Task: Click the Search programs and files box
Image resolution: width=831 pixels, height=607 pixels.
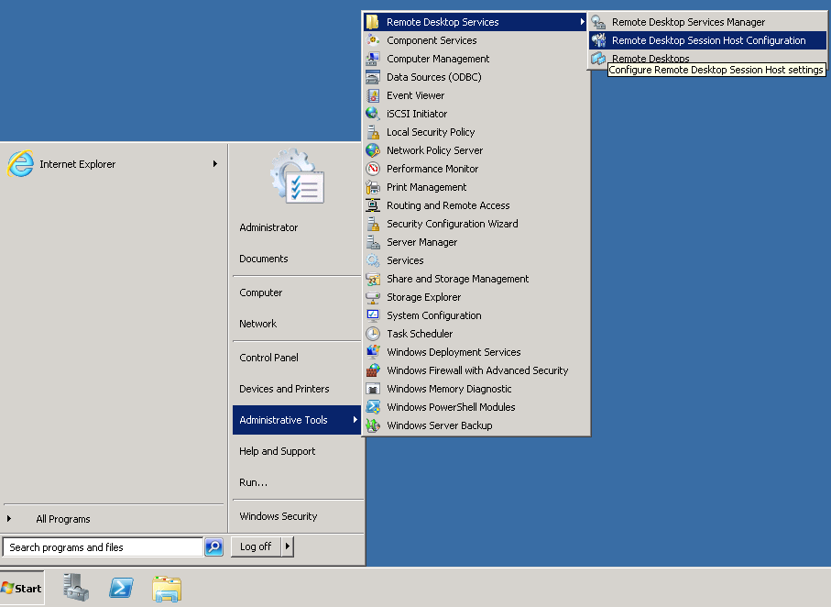Action: tap(104, 547)
